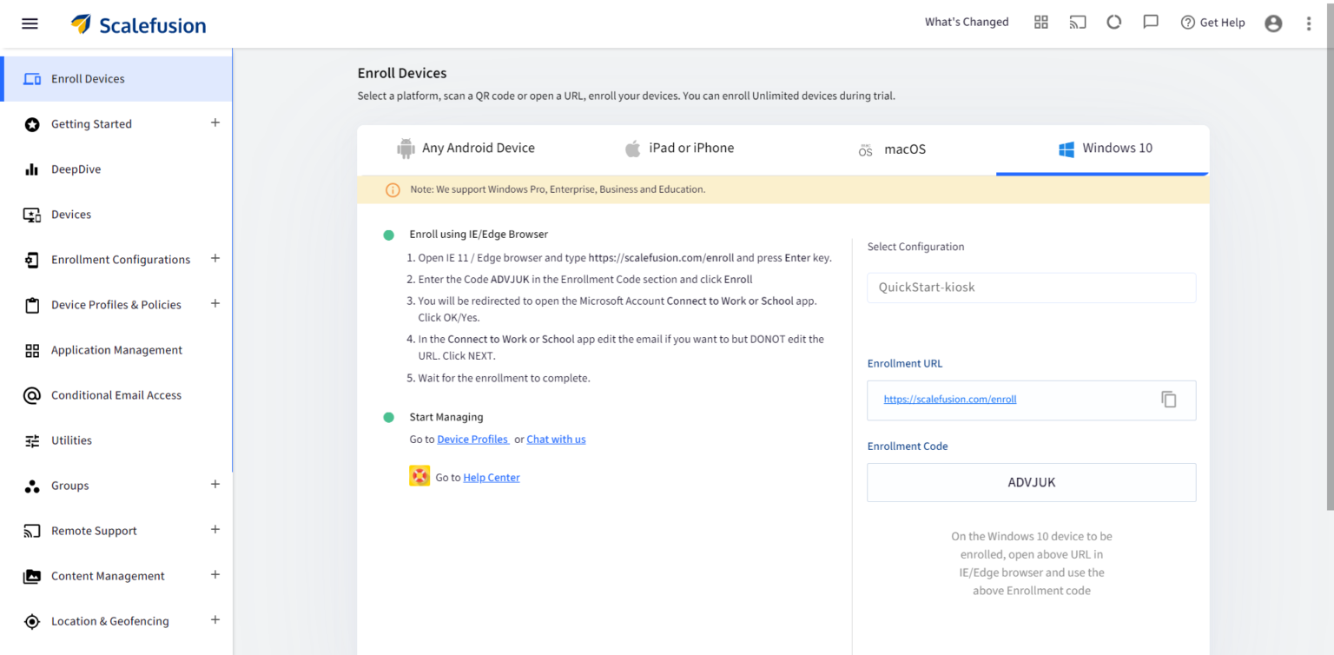Open the Devices section in sidebar

point(71,214)
